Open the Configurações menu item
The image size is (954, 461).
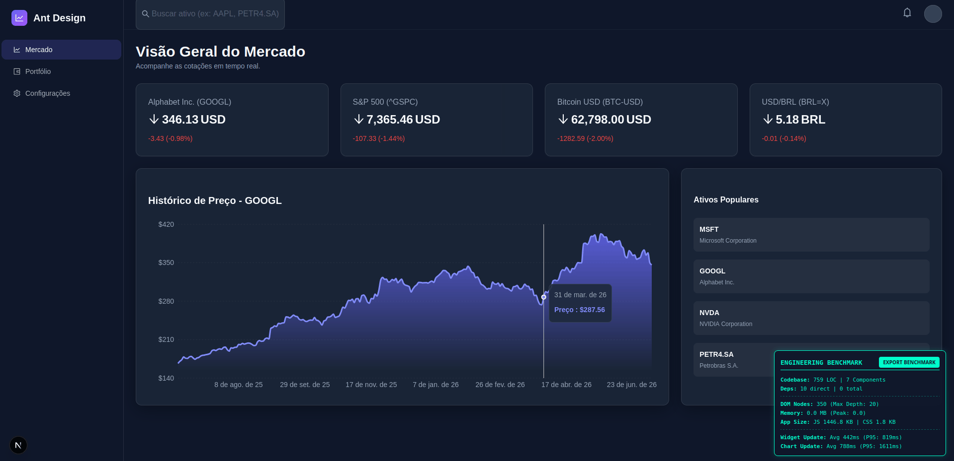point(62,93)
